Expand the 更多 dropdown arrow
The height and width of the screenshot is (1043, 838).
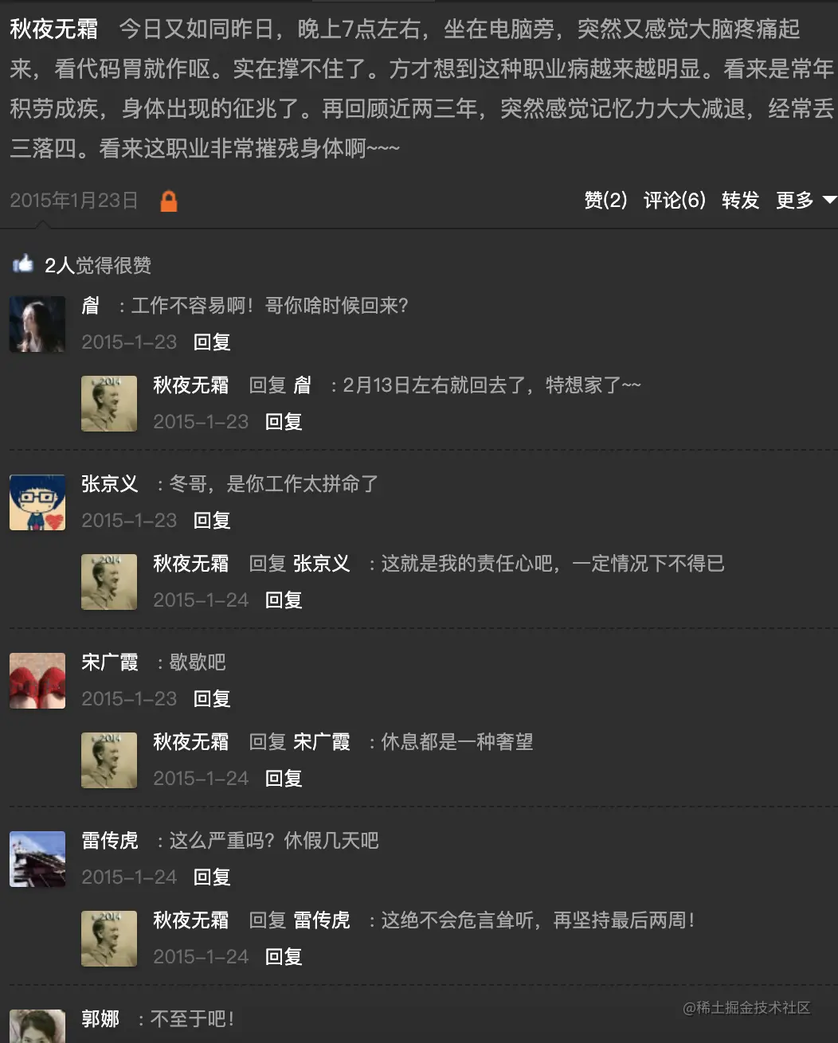[829, 200]
